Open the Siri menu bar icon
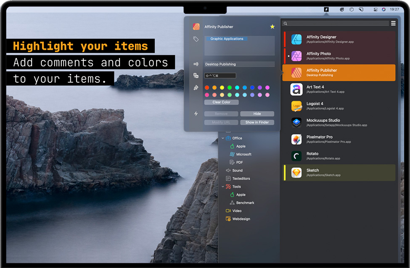 tap(384, 9)
